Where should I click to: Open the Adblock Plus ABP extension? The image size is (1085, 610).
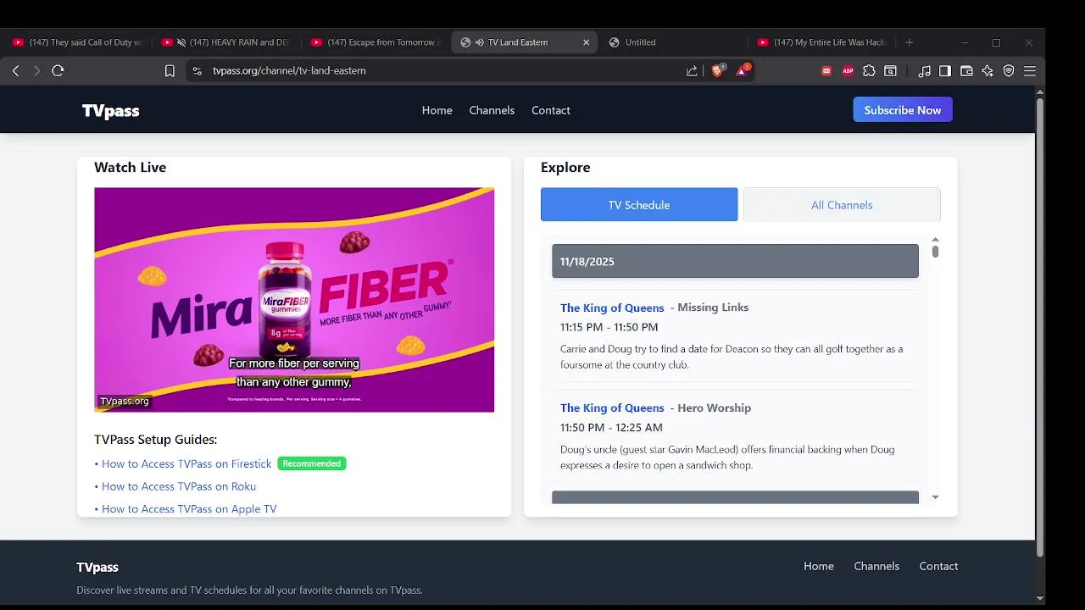click(848, 71)
